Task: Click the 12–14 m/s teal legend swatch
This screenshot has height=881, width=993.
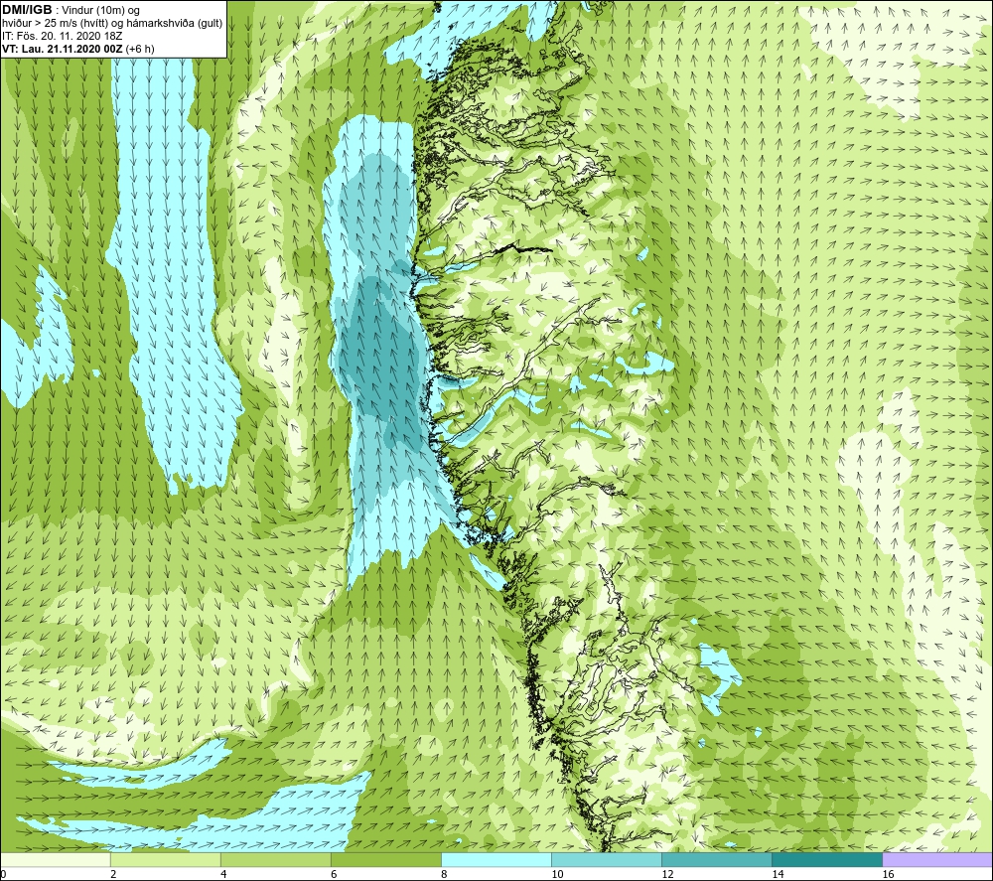Action: click(716, 860)
